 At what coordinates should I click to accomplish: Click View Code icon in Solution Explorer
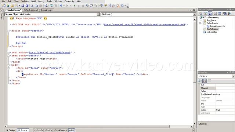(x=215, y=14)
